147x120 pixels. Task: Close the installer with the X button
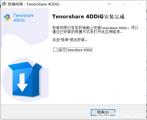pos(139,4)
